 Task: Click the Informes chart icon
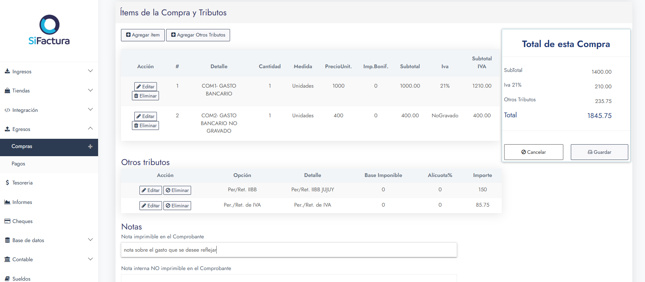tap(7, 202)
